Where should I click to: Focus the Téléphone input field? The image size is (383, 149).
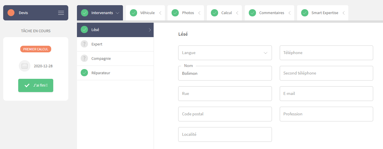tap(326, 53)
